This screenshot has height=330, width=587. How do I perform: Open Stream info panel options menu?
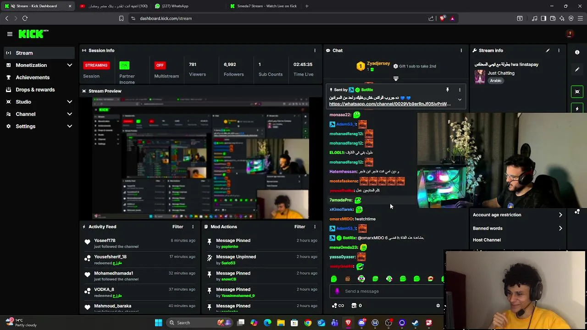pyautogui.click(x=559, y=50)
